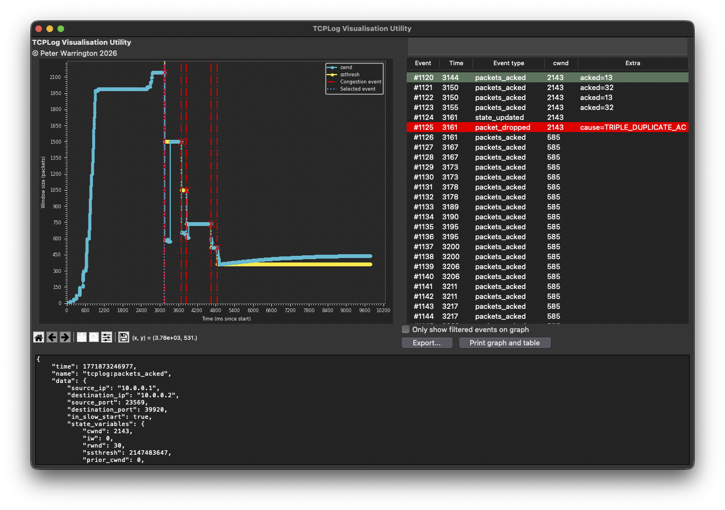Screen dimensions: 725x510
Task: Go back to previous graph view
Action: pyautogui.click(x=52, y=337)
